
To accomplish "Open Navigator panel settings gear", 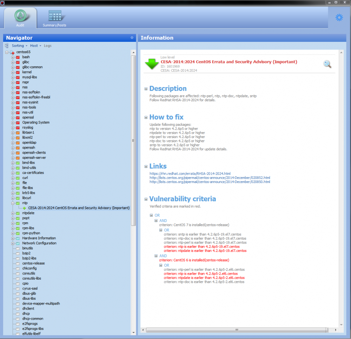I will (132, 38).
